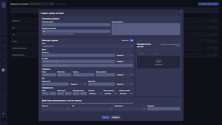222x125 pixels.
Task: Delete AH Demo Windows via trash icon
Action: pyautogui.click(x=216, y=55)
